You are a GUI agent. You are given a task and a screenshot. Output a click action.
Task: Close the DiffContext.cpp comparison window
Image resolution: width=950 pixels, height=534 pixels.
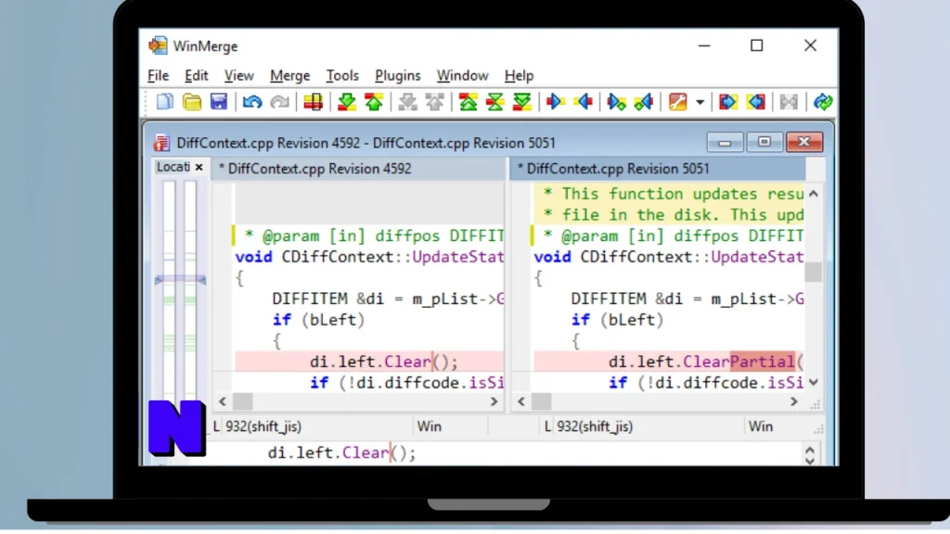tap(804, 142)
